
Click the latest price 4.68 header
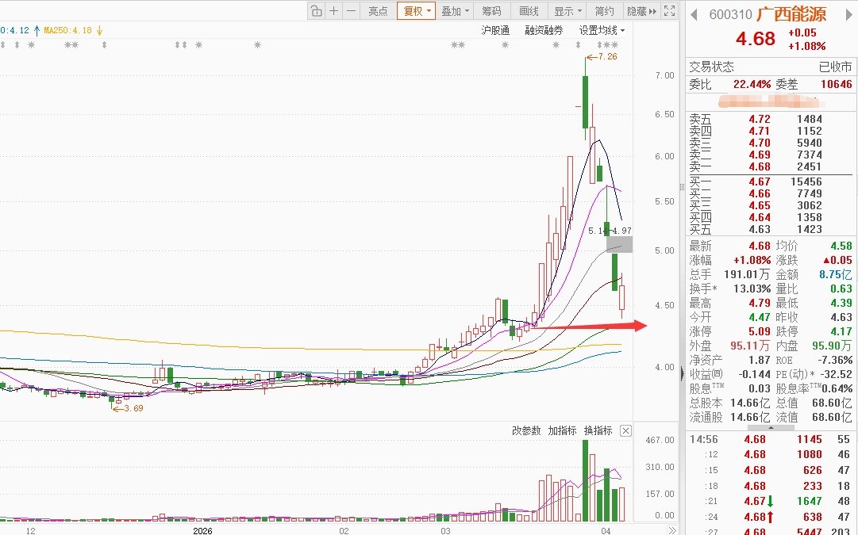pyautogui.click(x=755, y=39)
